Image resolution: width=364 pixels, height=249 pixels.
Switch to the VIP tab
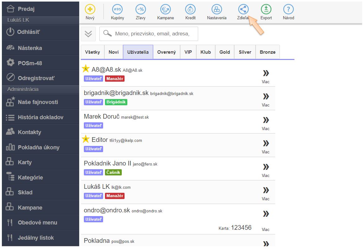tap(188, 52)
